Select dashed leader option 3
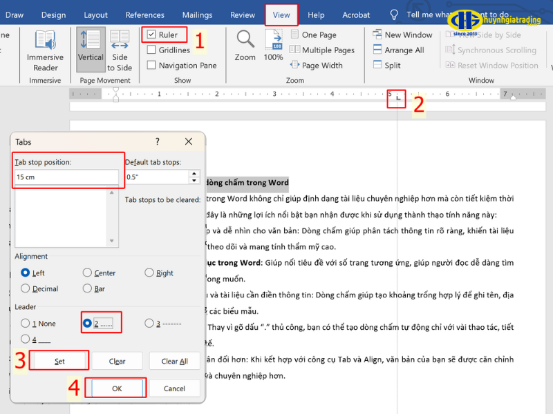The height and width of the screenshot is (414, 553). click(149, 323)
